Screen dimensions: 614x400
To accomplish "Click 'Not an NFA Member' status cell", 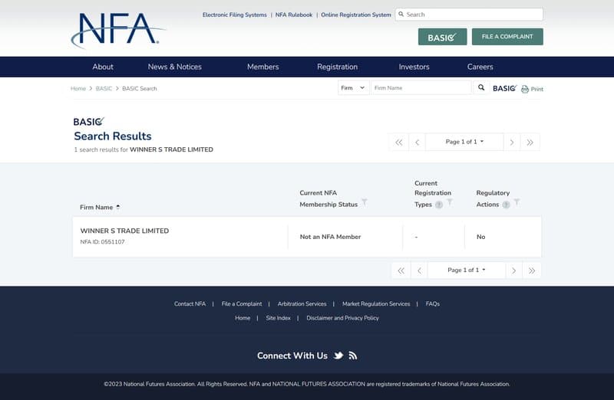I will tap(330, 237).
